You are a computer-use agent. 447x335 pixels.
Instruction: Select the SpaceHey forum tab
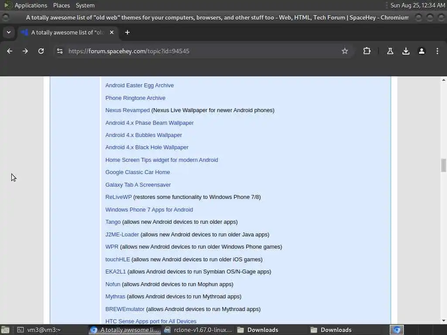tap(67, 32)
